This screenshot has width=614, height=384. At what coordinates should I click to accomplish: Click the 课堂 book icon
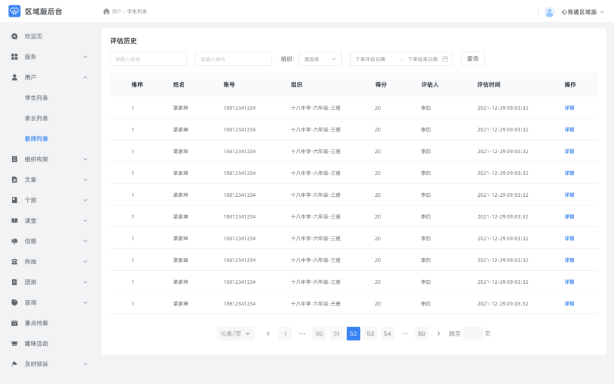[x=14, y=221]
